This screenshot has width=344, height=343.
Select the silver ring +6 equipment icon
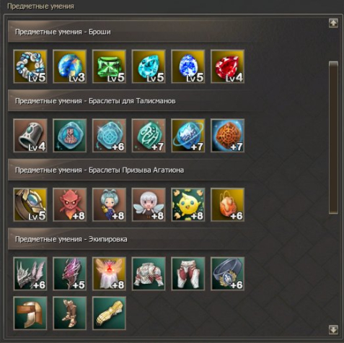pyautogui.click(x=227, y=274)
